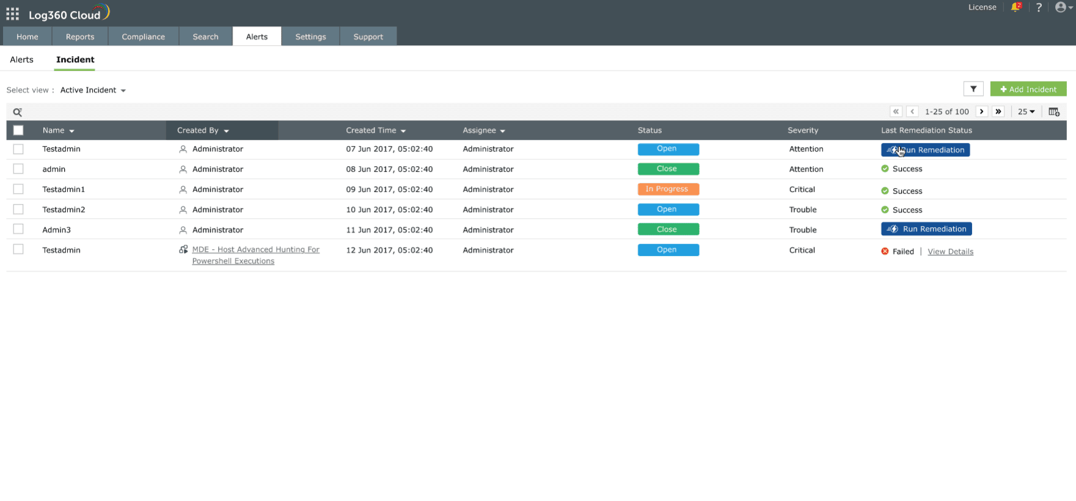Open the Settings tab
The image size is (1076, 501).
[x=310, y=37]
